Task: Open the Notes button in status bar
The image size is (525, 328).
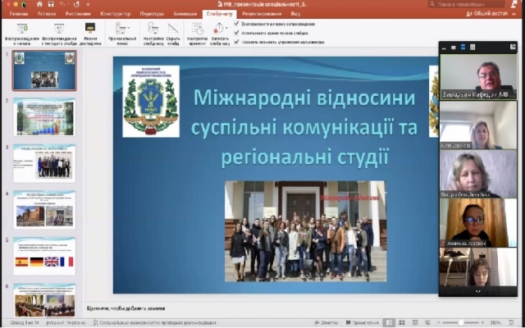Action: pyautogui.click(x=326, y=323)
